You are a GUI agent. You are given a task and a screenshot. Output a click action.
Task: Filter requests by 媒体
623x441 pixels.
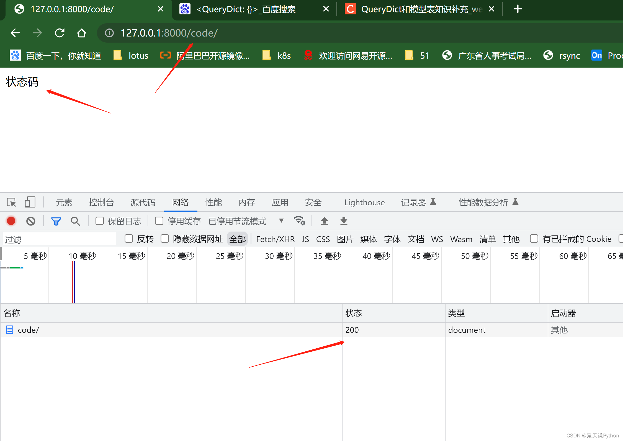tap(369, 239)
